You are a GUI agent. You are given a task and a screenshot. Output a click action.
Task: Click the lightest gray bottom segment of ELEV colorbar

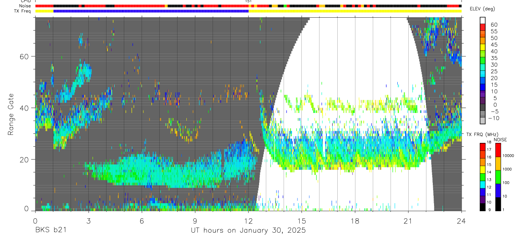483,121
